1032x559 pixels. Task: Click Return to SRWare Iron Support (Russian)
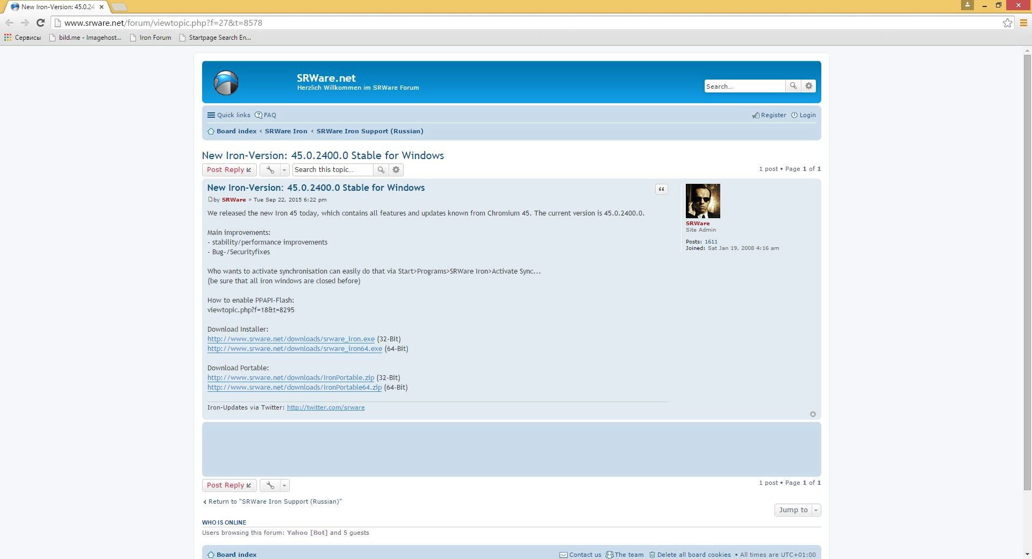[273, 501]
